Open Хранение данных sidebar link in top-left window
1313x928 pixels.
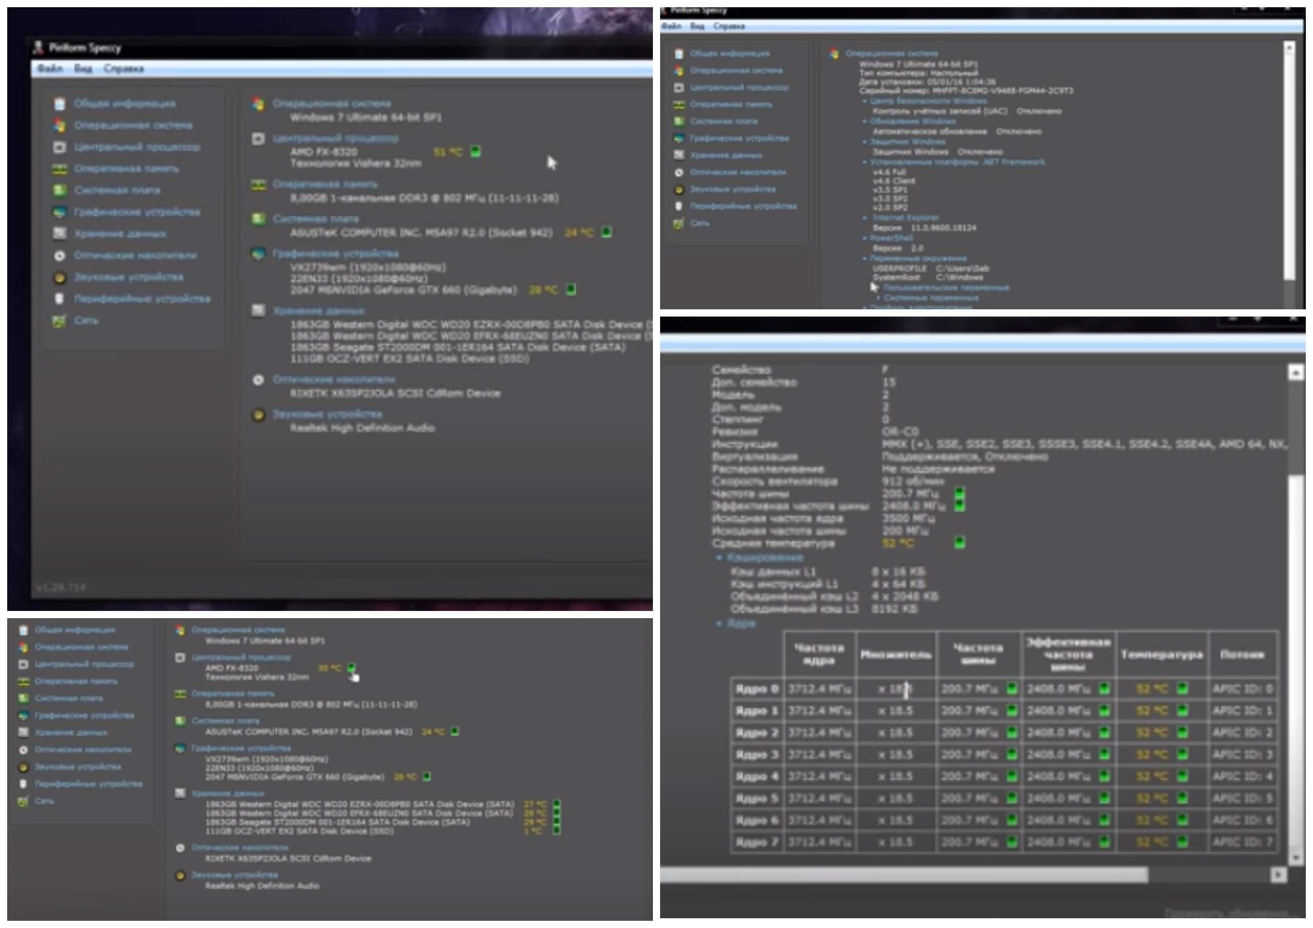click(120, 234)
